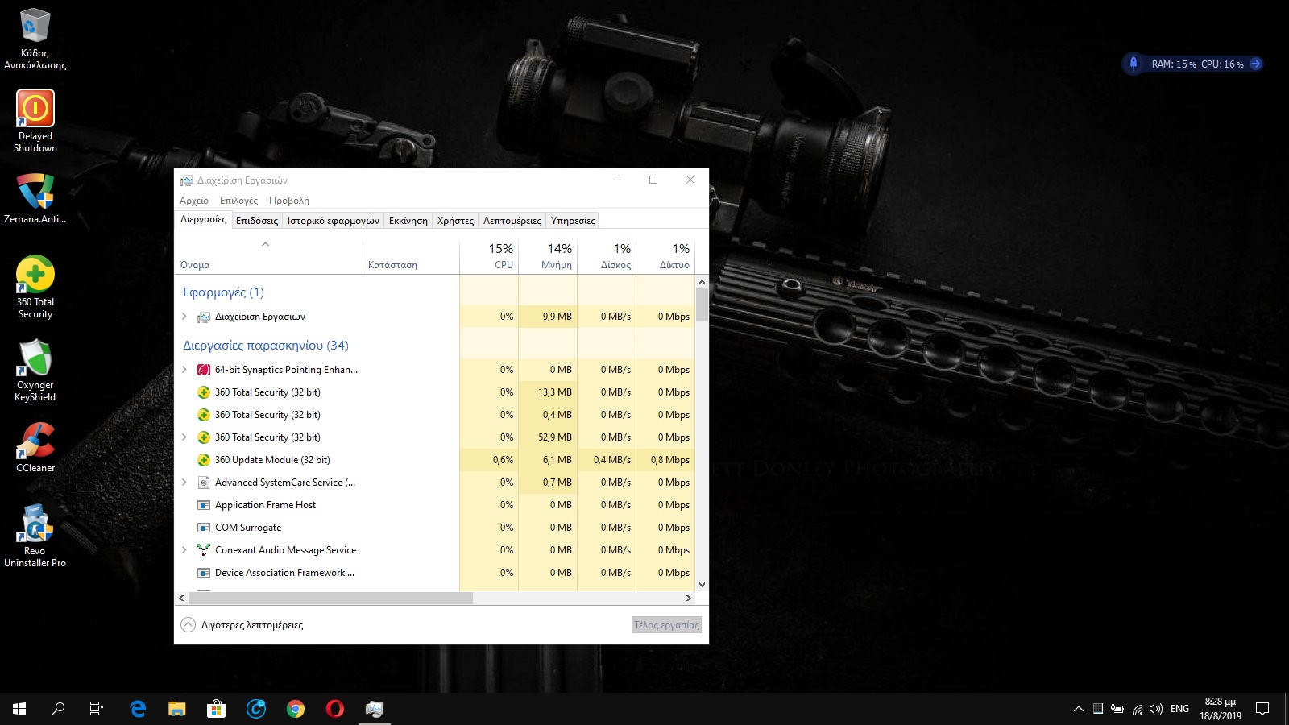Open the Windows Start menu
The image size is (1289, 725).
pos(19,709)
